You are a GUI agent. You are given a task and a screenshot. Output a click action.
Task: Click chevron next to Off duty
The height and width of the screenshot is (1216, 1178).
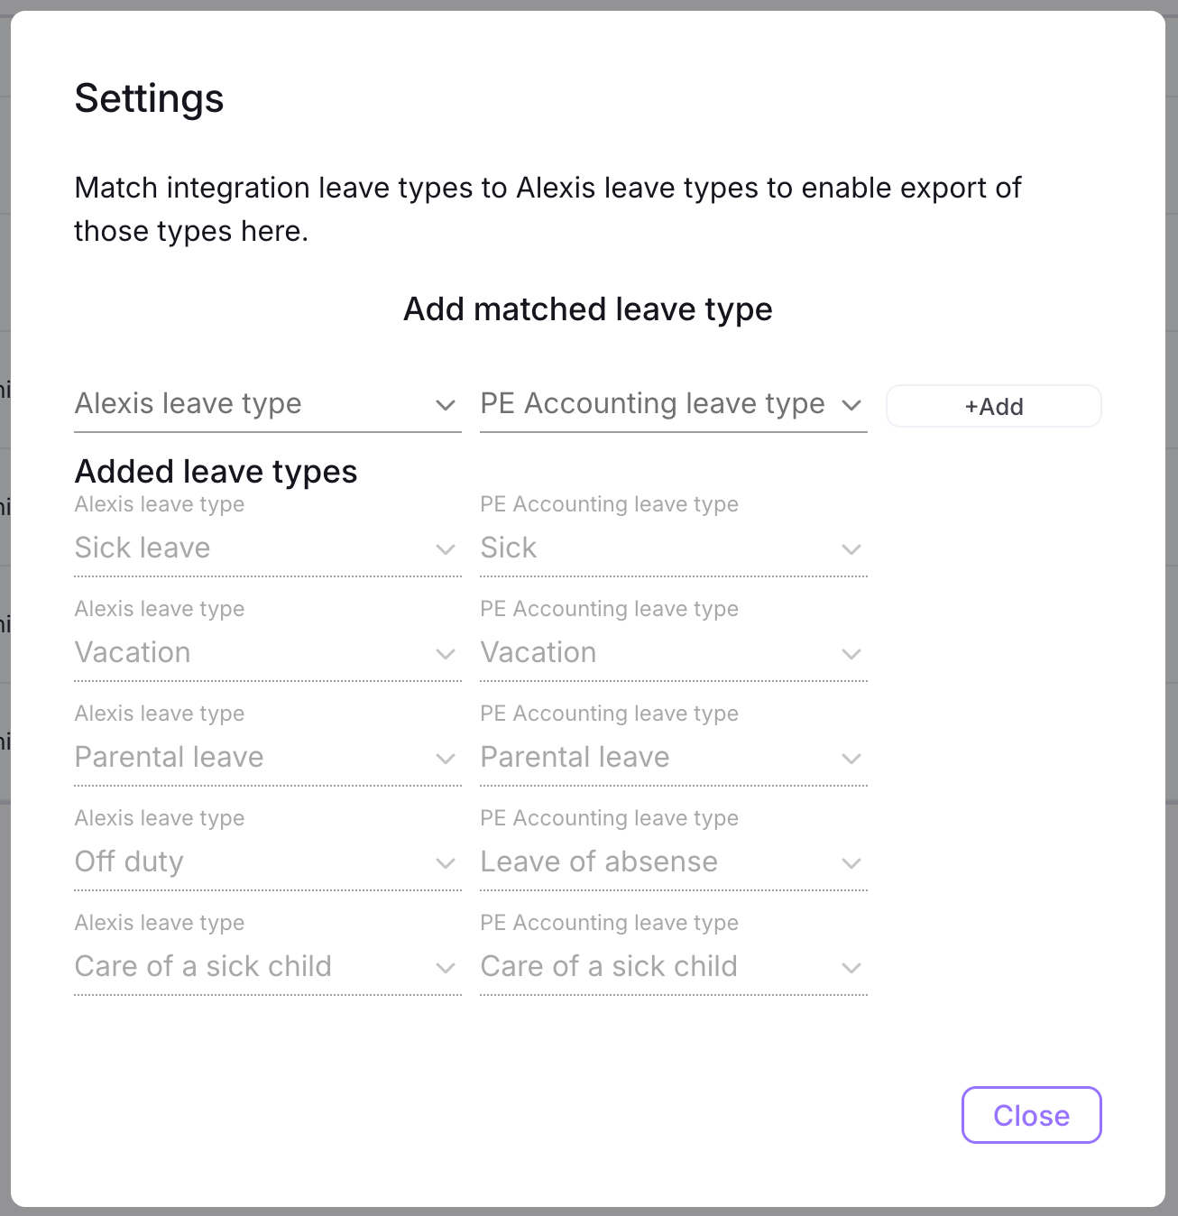point(446,863)
